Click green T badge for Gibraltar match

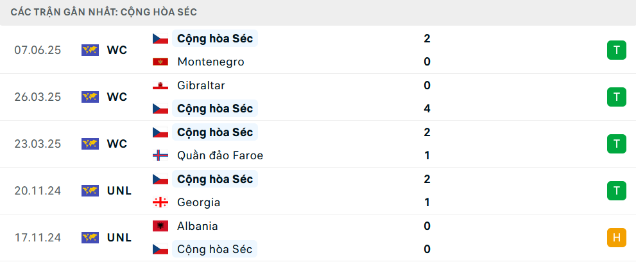click(x=617, y=97)
